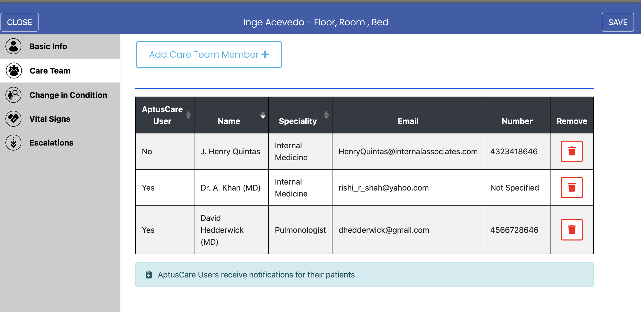Click the number 4566728646
Viewport: 641px width, 312px height.
[514, 230]
